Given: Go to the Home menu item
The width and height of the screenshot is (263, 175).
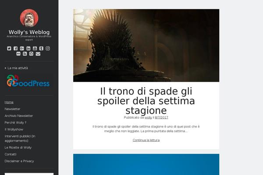Looking at the screenshot, I should 9,102.
